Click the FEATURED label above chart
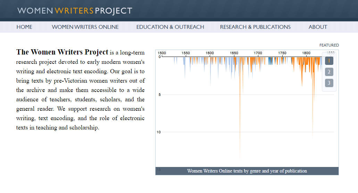 pyautogui.click(x=329, y=45)
